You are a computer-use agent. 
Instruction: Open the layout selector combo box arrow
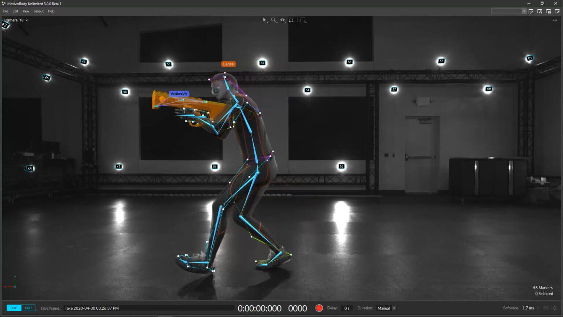[x=524, y=11]
